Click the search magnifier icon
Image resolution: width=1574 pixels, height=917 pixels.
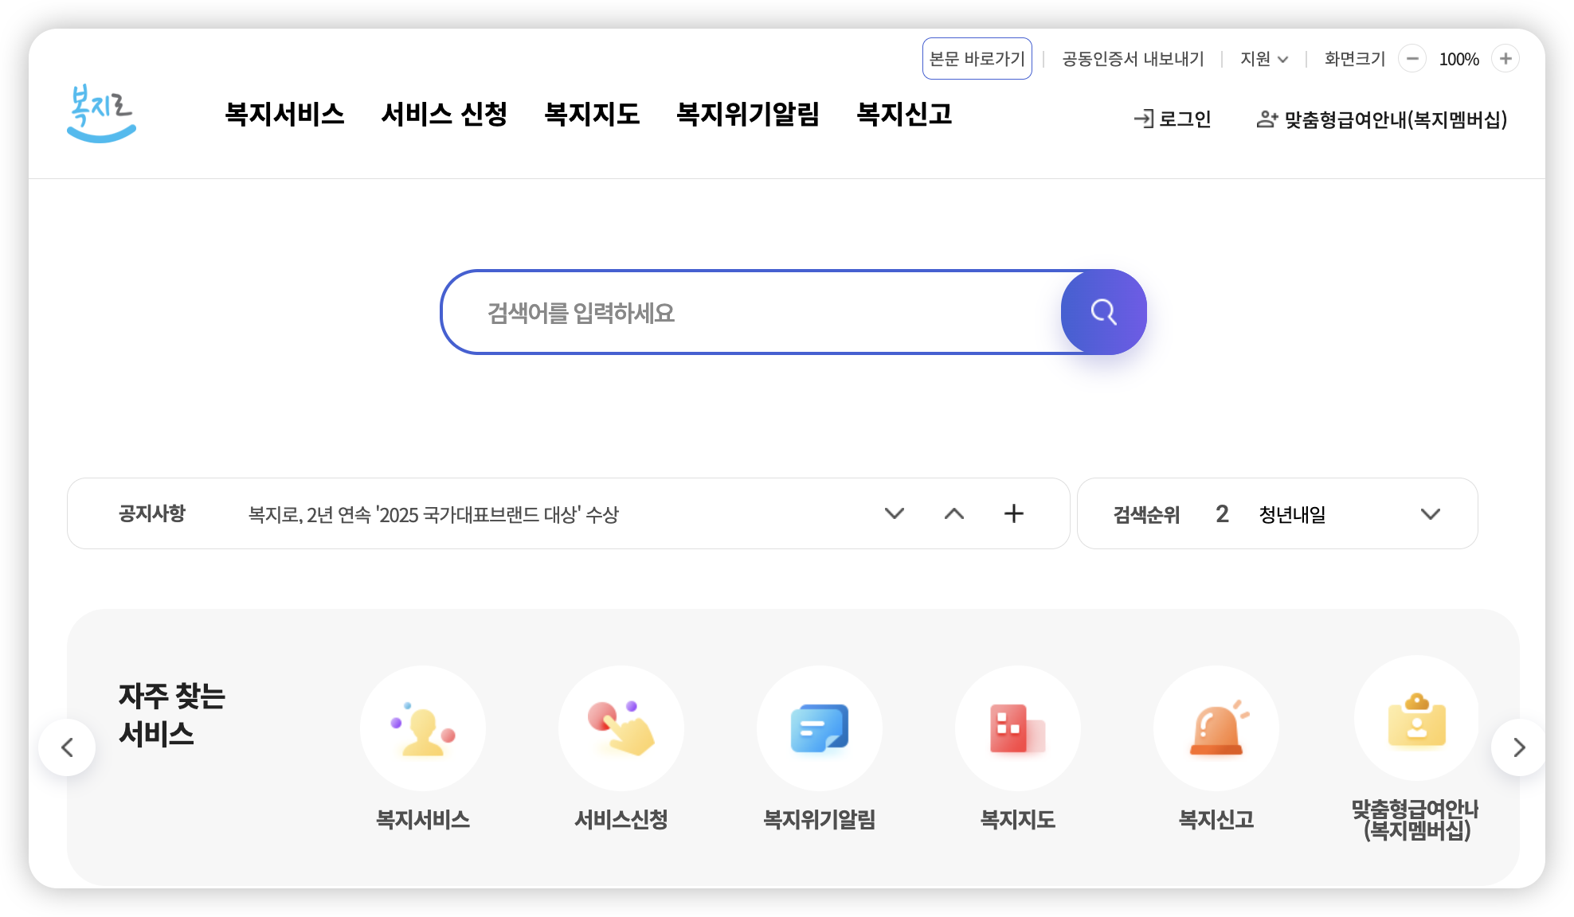point(1103,312)
